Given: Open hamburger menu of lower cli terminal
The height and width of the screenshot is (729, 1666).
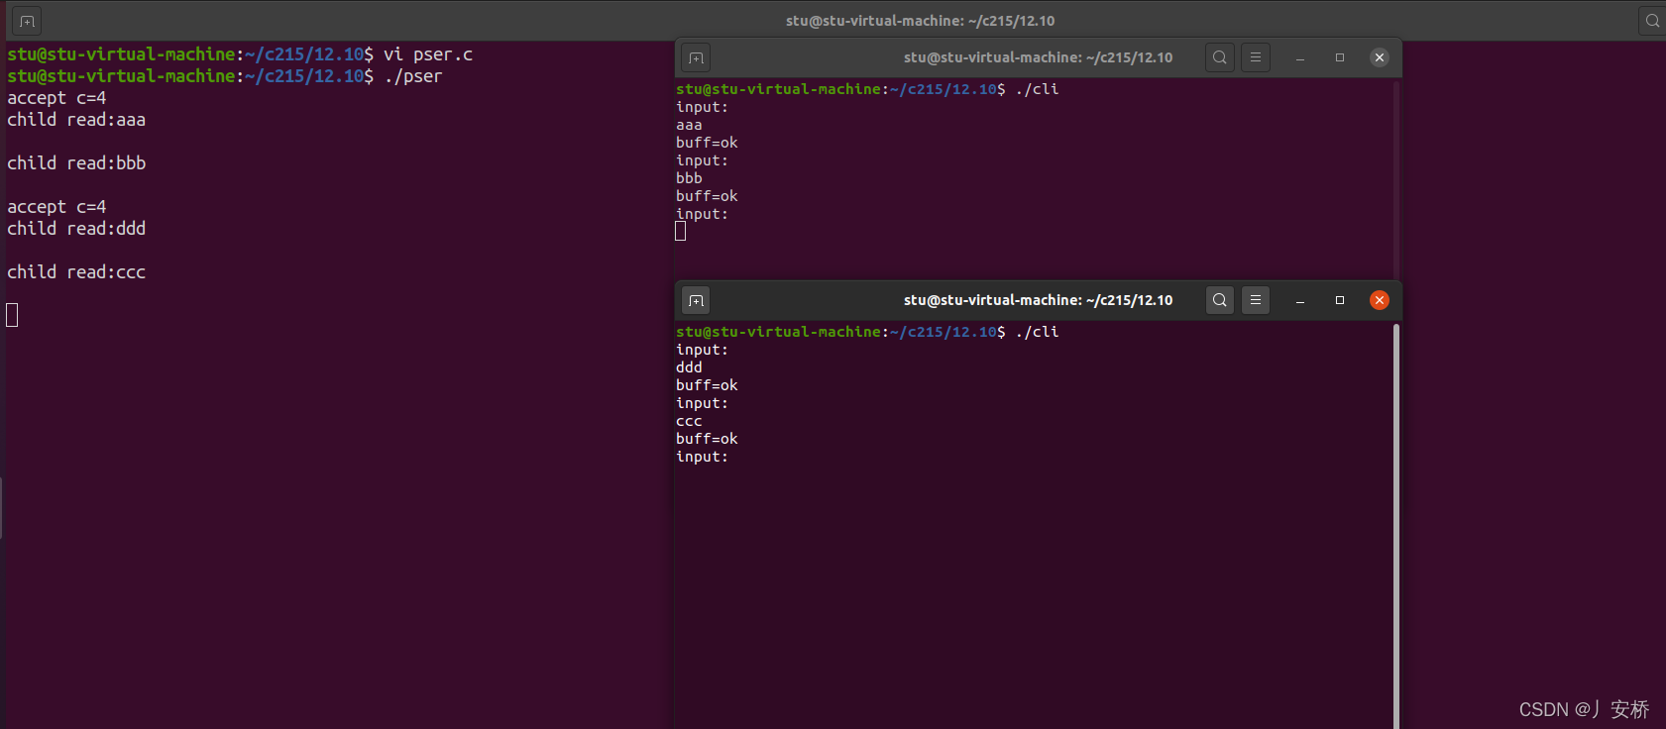Looking at the screenshot, I should (x=1256, y=300).
